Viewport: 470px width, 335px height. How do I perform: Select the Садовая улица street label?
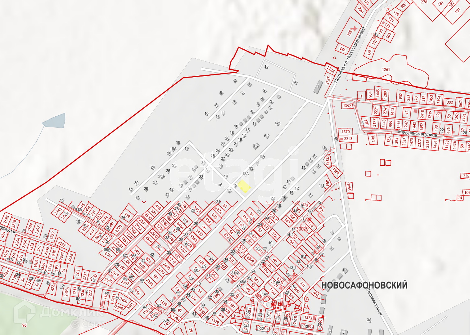pos(374,302)
